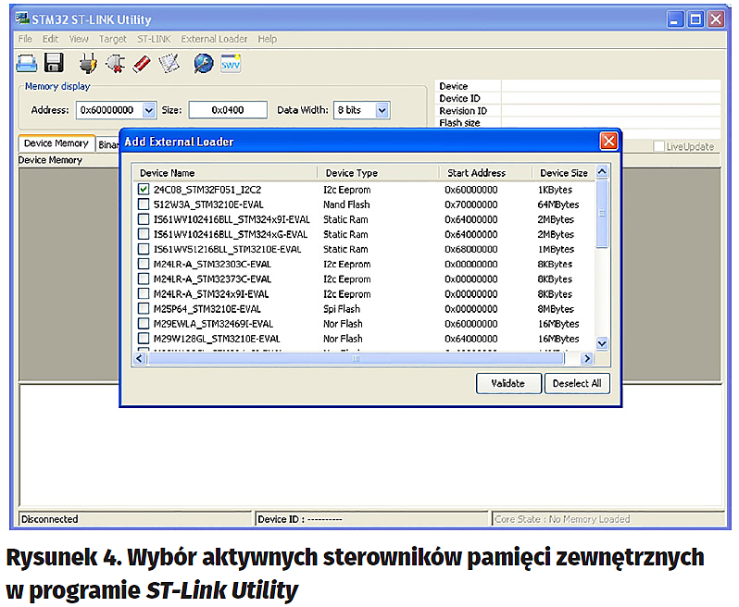Switch to the Device Memory tab

[x=56, y=143]
